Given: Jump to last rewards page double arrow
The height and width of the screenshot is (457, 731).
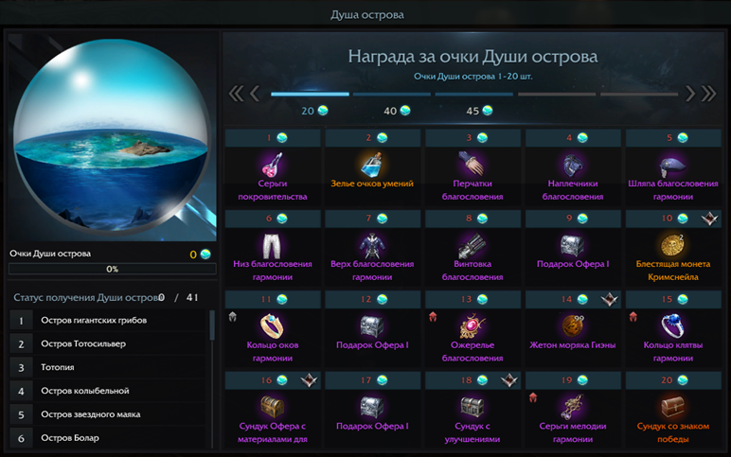Looking at the screenshot, I should click(708, 94).
